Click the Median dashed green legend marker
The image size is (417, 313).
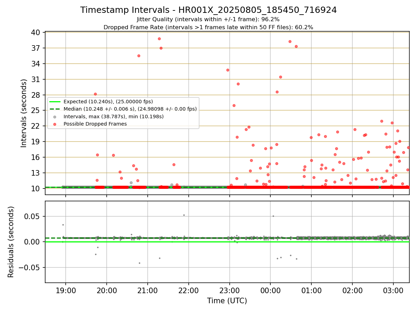[x=55, y=109]
